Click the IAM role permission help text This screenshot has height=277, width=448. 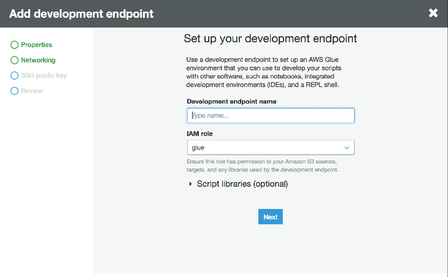(x=263, y=165)
